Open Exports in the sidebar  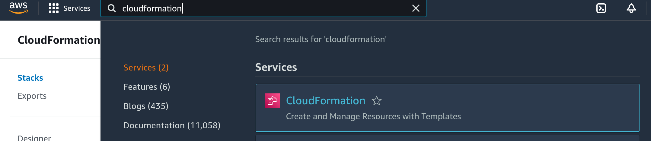click(x=32, y=96)
